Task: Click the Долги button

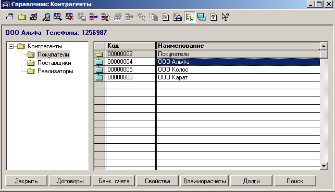Action: [x=251, y=181]
